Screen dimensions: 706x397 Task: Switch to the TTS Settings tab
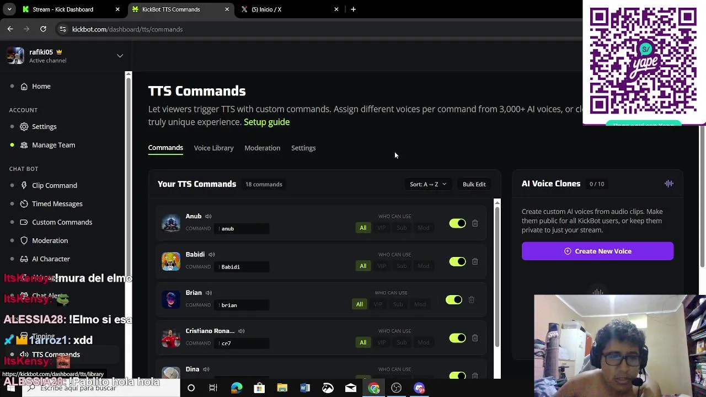303,148
